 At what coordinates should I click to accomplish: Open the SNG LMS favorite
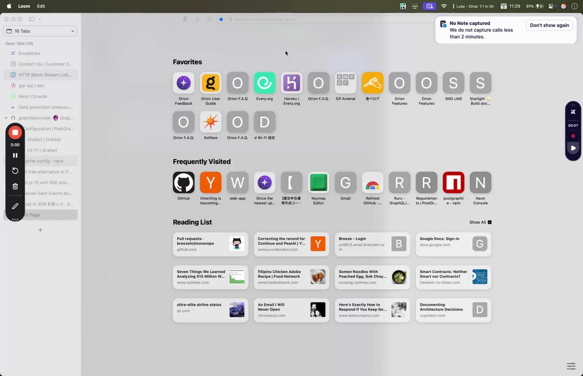pyautogui.click(x=453, y=87)
